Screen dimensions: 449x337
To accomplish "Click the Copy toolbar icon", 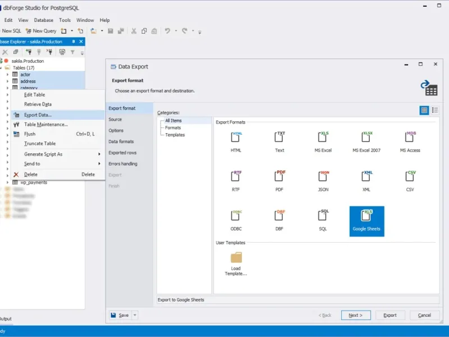I will tap(144, 31).
